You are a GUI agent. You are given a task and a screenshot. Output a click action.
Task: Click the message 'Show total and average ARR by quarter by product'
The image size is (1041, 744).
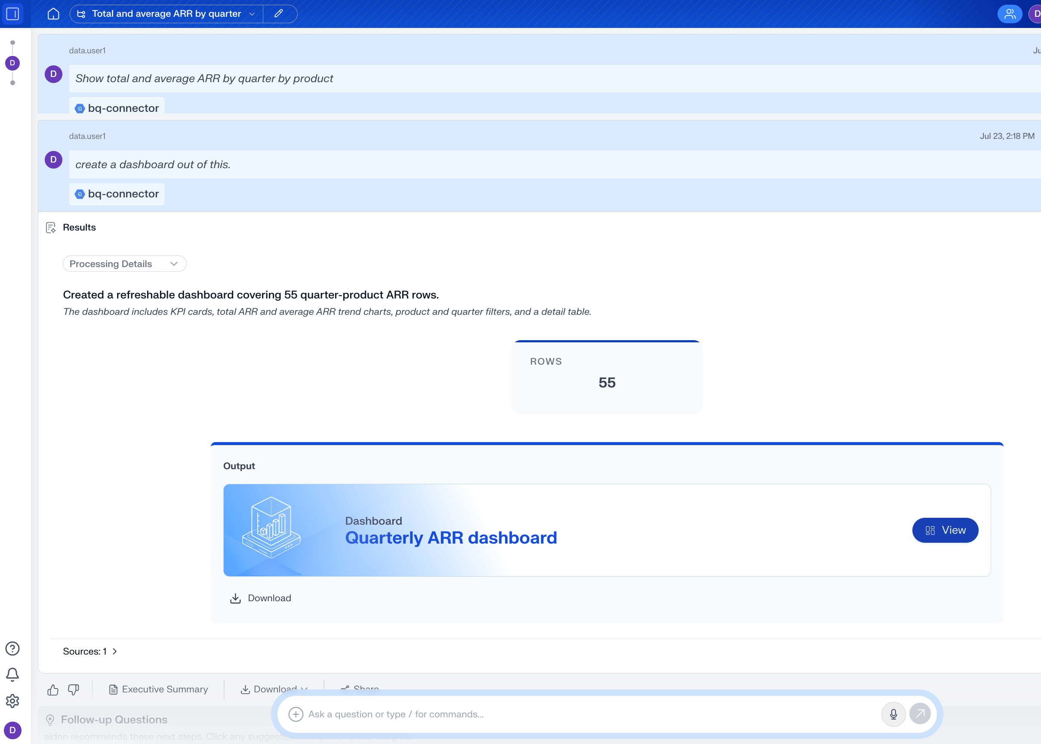(x=204, y=78)
